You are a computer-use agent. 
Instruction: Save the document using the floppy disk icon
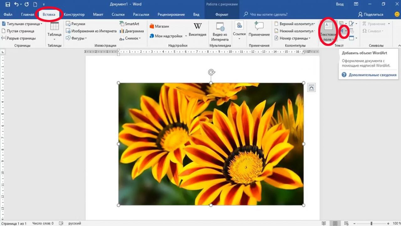(8, 4)
